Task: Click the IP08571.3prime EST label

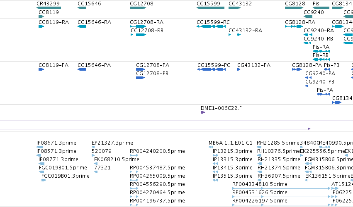Action: click(56, 151)
